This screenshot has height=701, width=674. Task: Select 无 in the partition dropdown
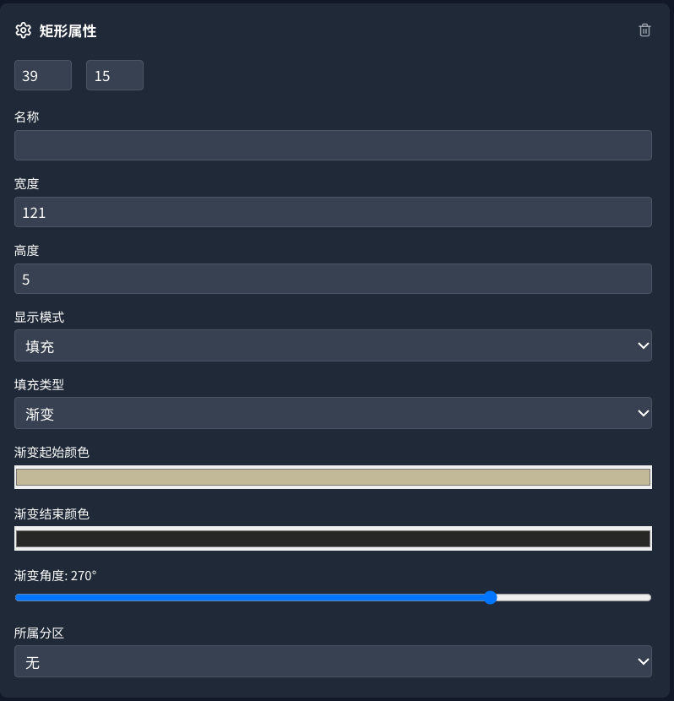pos(333,661)
